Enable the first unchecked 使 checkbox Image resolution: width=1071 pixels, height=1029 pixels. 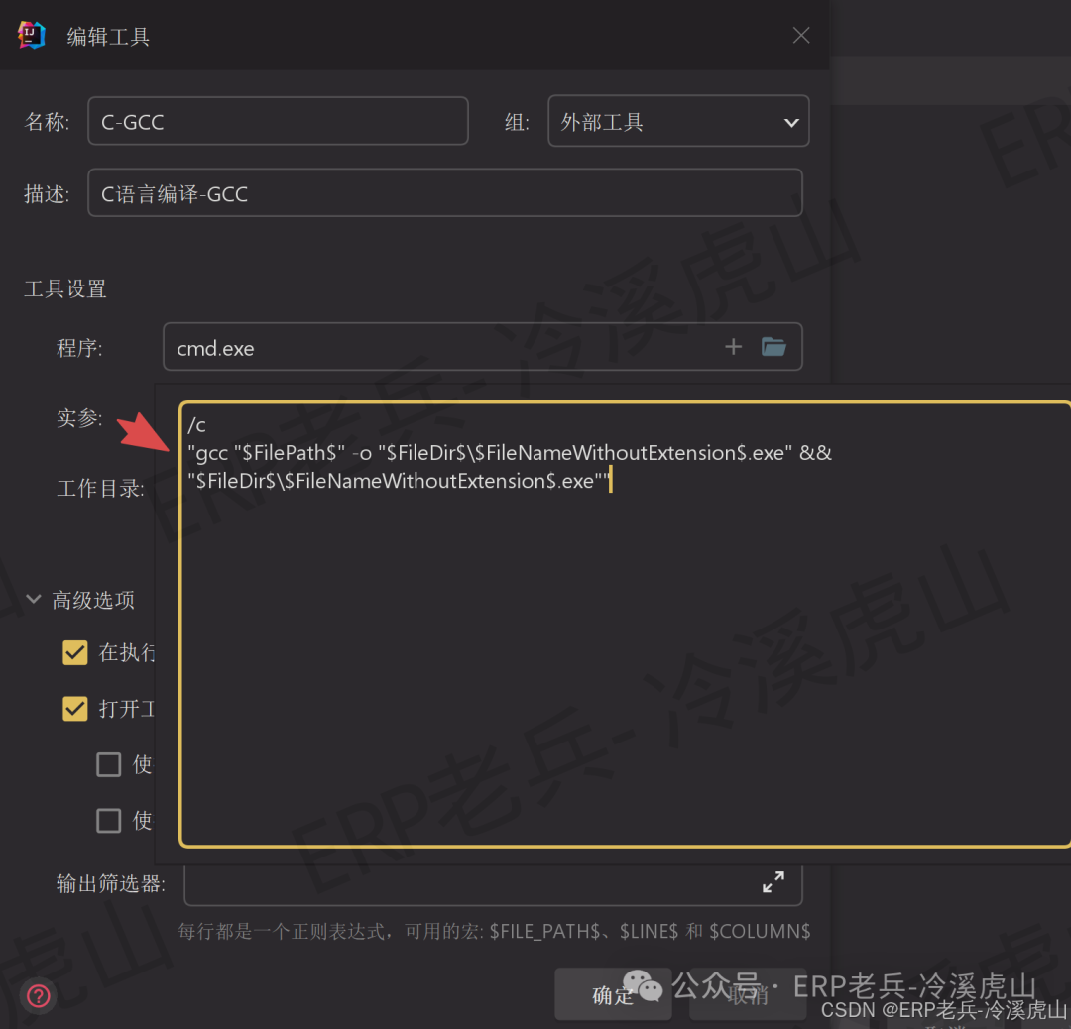[x=109, y=764]
